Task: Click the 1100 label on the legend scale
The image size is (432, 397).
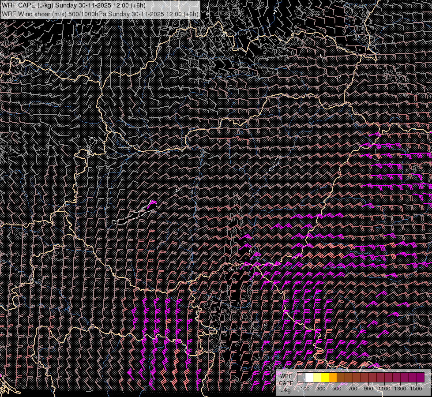Action: click(x=384, y=388)
